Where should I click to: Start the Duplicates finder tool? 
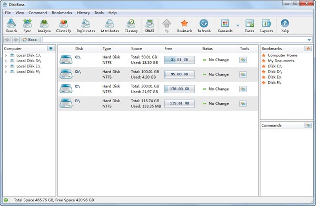click(x=86, y=26)
